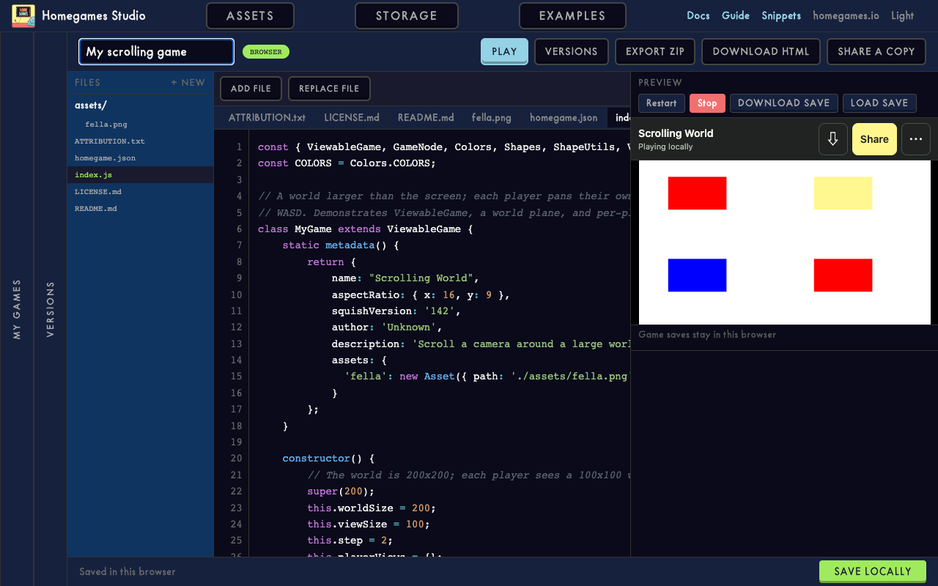The image size is (938, 586).
Task: Click the BROWSER badge
Action: [x=266, y=52]
